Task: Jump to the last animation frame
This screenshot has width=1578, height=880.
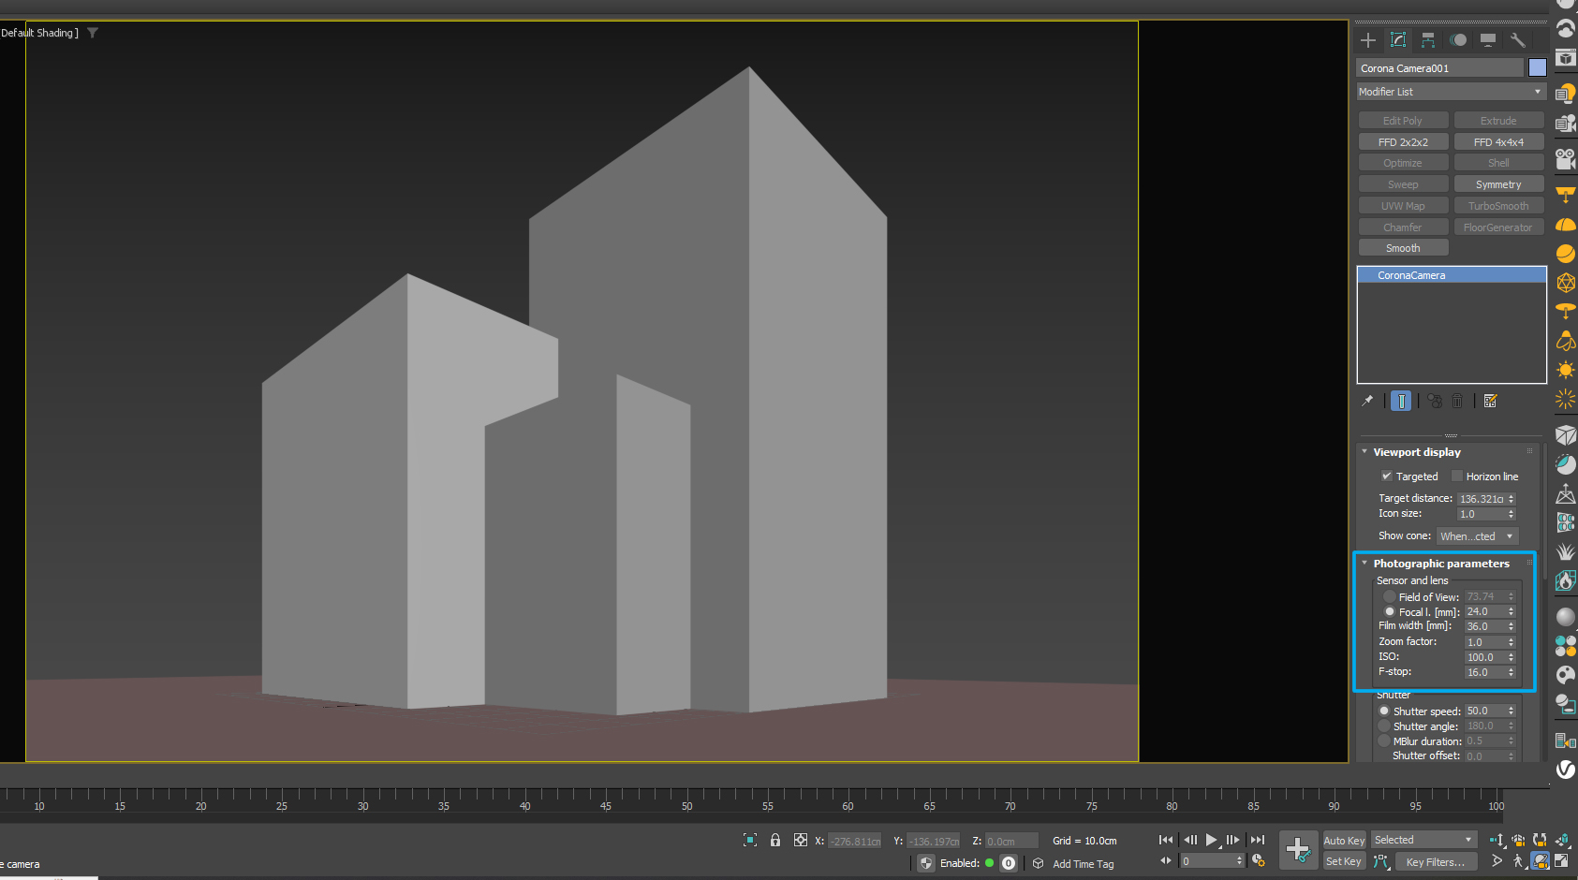Action: (1258, 840)
